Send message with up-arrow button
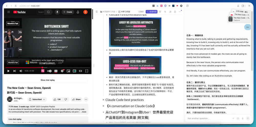256x127 pixels. point(248,119)
